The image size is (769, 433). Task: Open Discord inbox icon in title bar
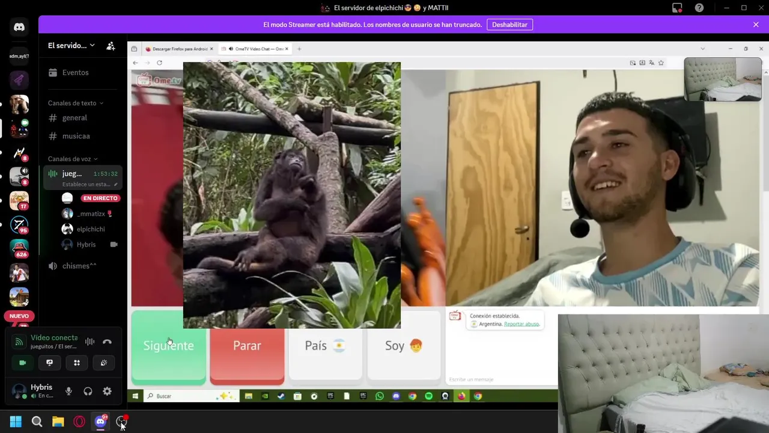tap(677, 8)
